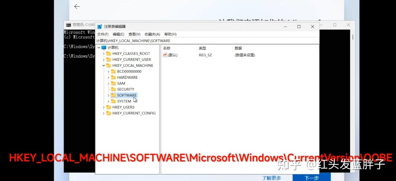Select SYSTEM key label
The height and width of the screenshot is (181, 396).
[x=124, y=101]
